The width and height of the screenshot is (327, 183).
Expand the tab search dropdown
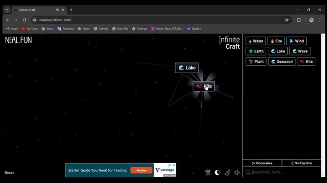point(7,10)
